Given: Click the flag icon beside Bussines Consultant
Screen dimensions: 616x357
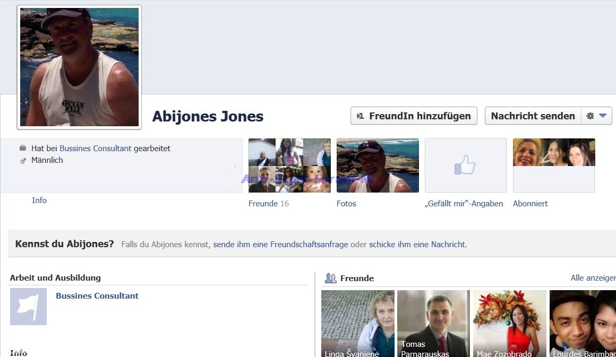Looking at the screenshot, I should (28, 307).
